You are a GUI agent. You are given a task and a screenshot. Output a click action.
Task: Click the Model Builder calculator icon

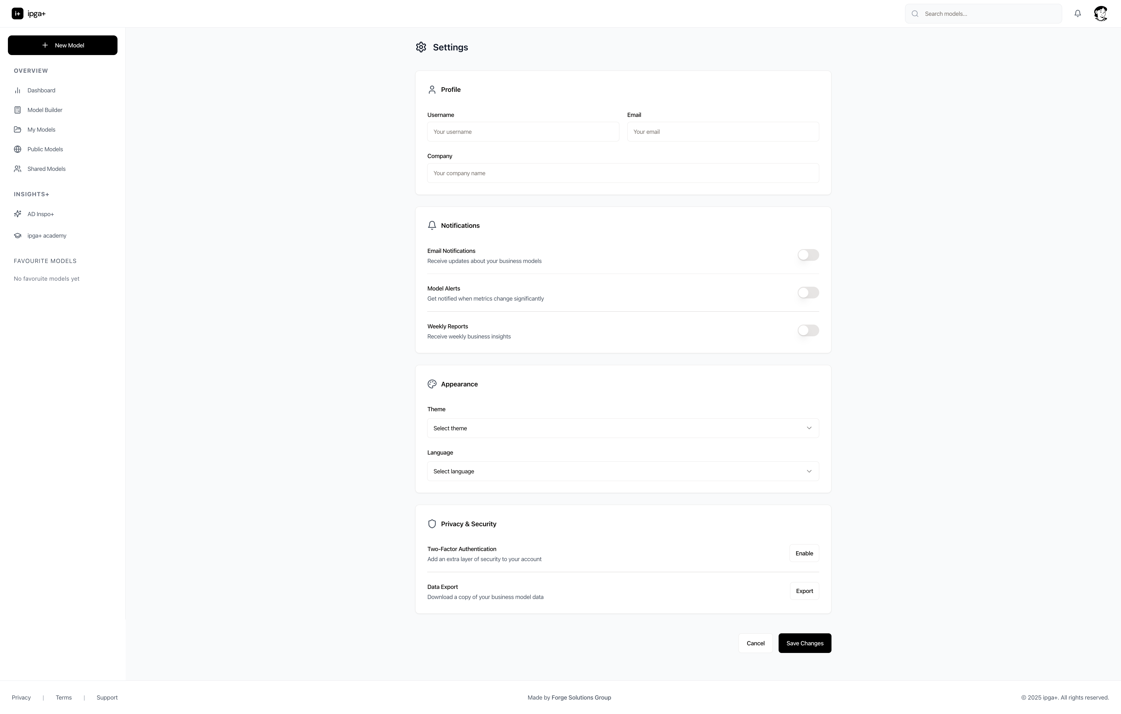pyautogui.click(x=18, y=110)
